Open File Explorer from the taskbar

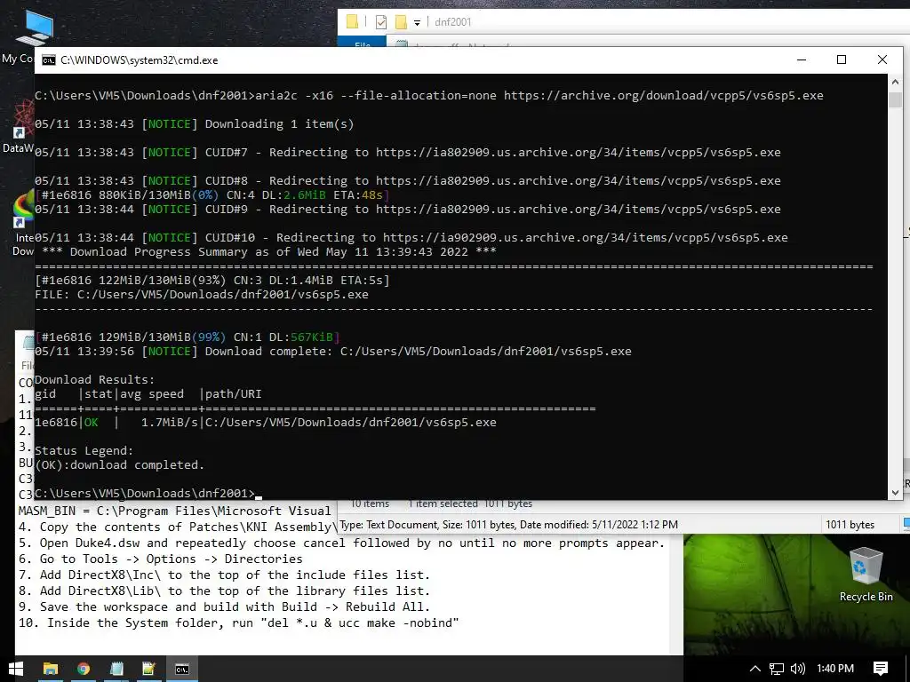coord(51,669)
